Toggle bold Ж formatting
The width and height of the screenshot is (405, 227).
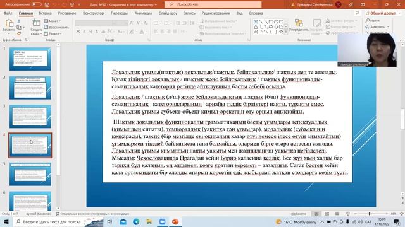click(78, 32)
